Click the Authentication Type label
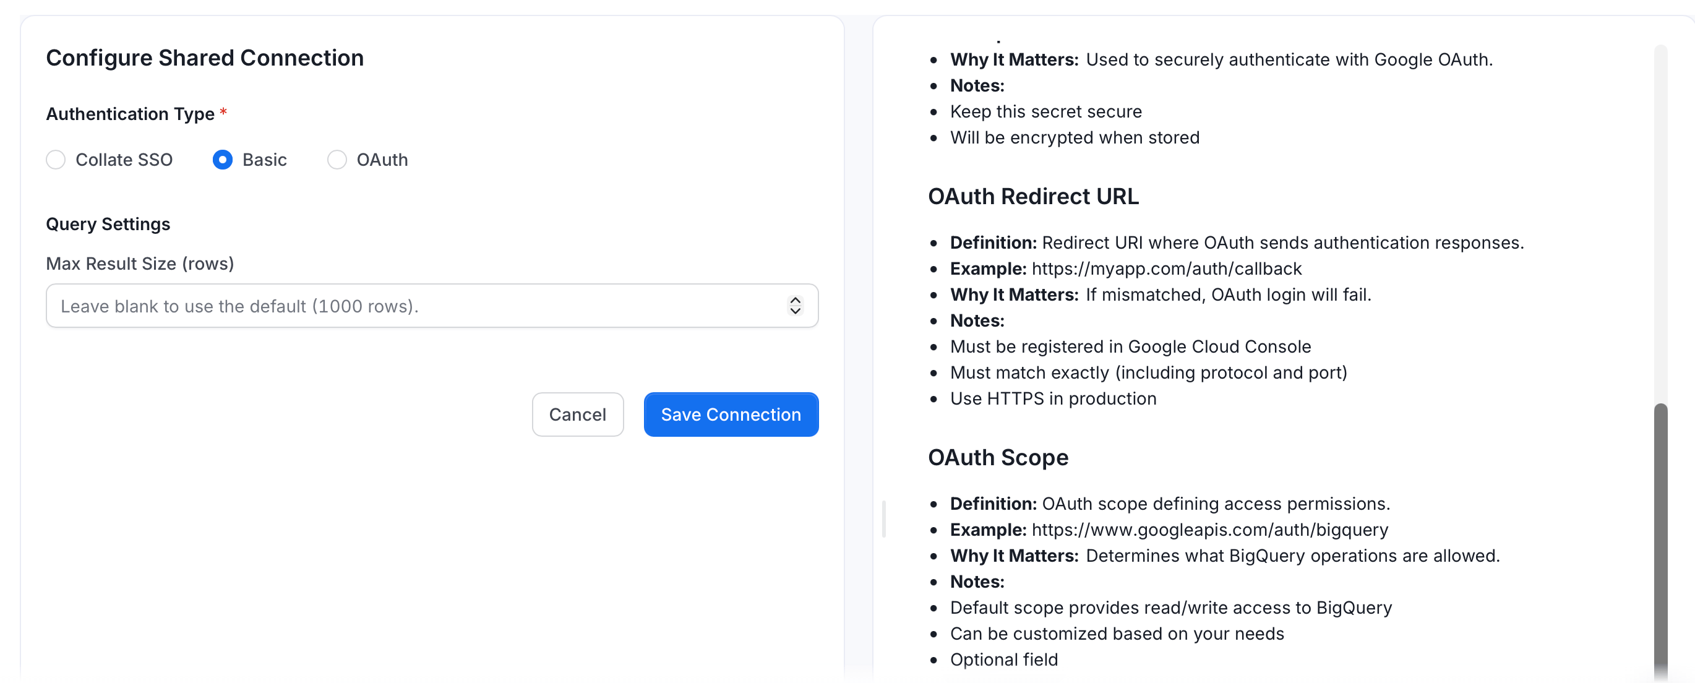The width and height of the screenshot is (1695, 683). coord(131,114)
